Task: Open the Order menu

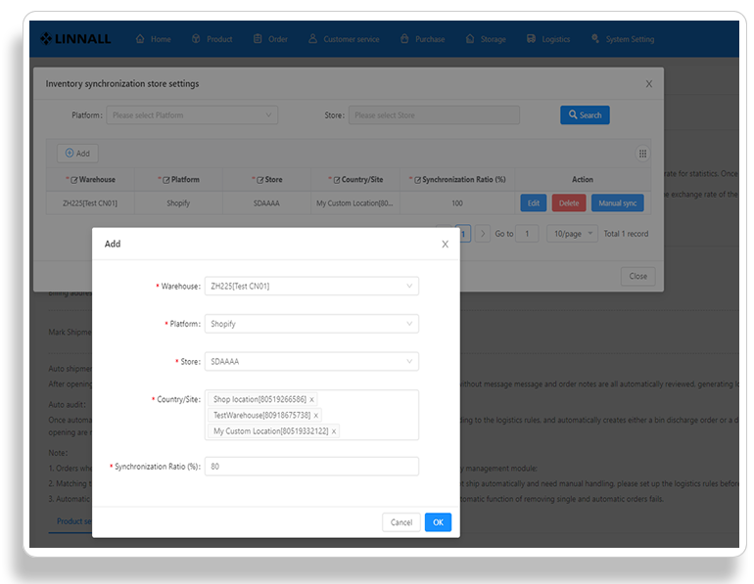Action: pyautogui.click(x=270, y=39)
